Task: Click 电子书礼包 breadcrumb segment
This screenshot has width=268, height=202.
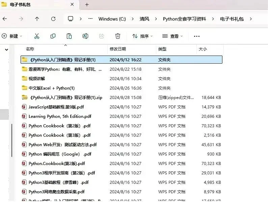Action: pyautogui.click(x=232, y=19)
